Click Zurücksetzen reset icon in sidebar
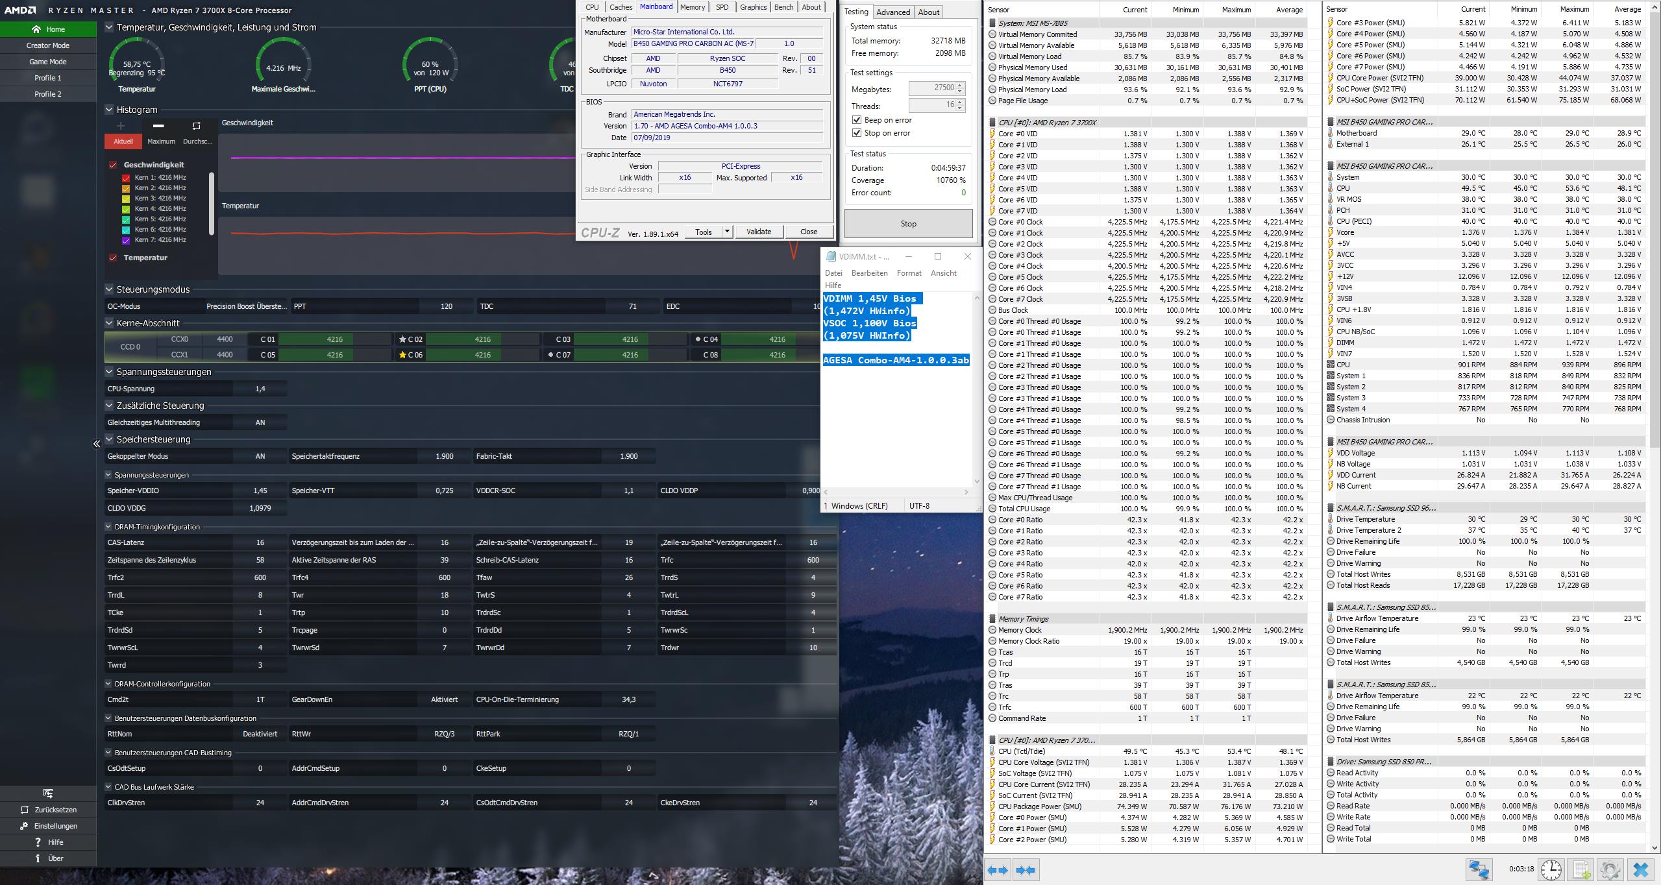1661x885 pixels. tap(25, 810)
